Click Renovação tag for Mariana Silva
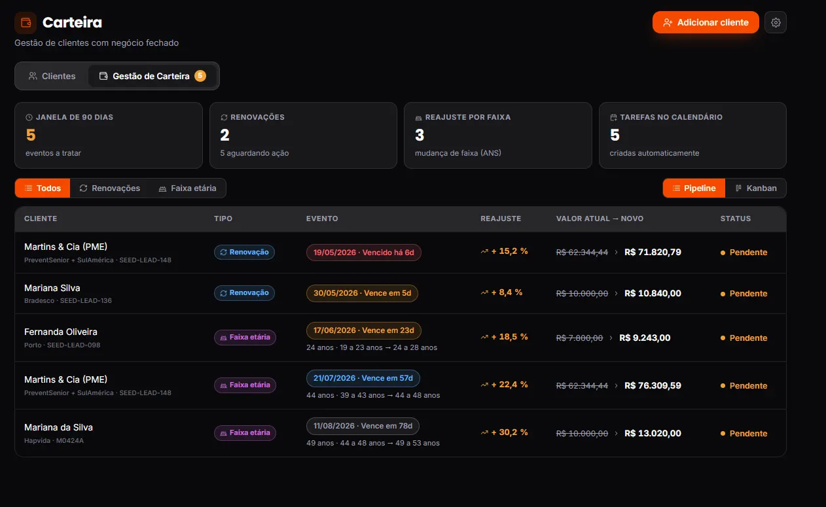The image size is (826, 507). (244, 293)
